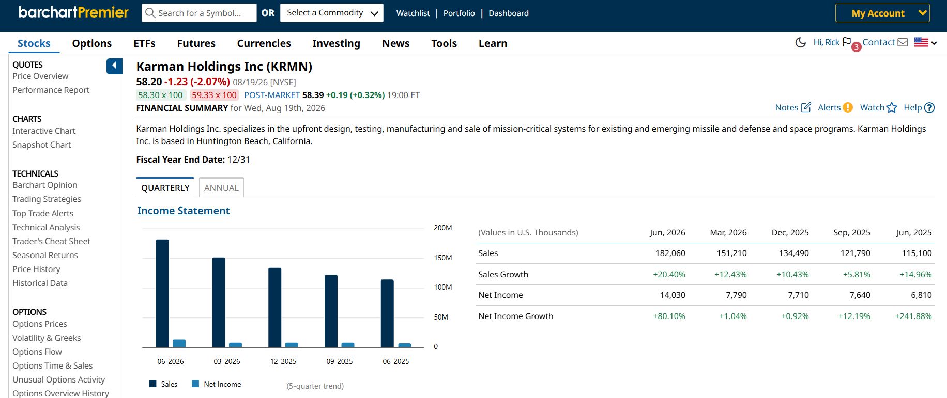This screenshot has width=947, height=398.
Task: Toggle dark mode moon icon
Action: coord(800,42)
